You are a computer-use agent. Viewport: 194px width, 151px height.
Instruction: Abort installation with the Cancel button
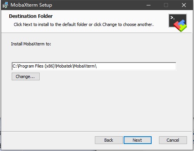(173, 140)
